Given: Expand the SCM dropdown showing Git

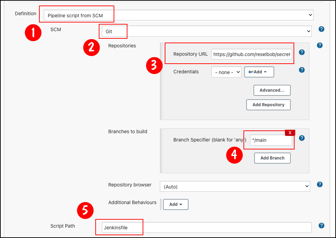Looking at the screenshot, I should pos(206,31).
